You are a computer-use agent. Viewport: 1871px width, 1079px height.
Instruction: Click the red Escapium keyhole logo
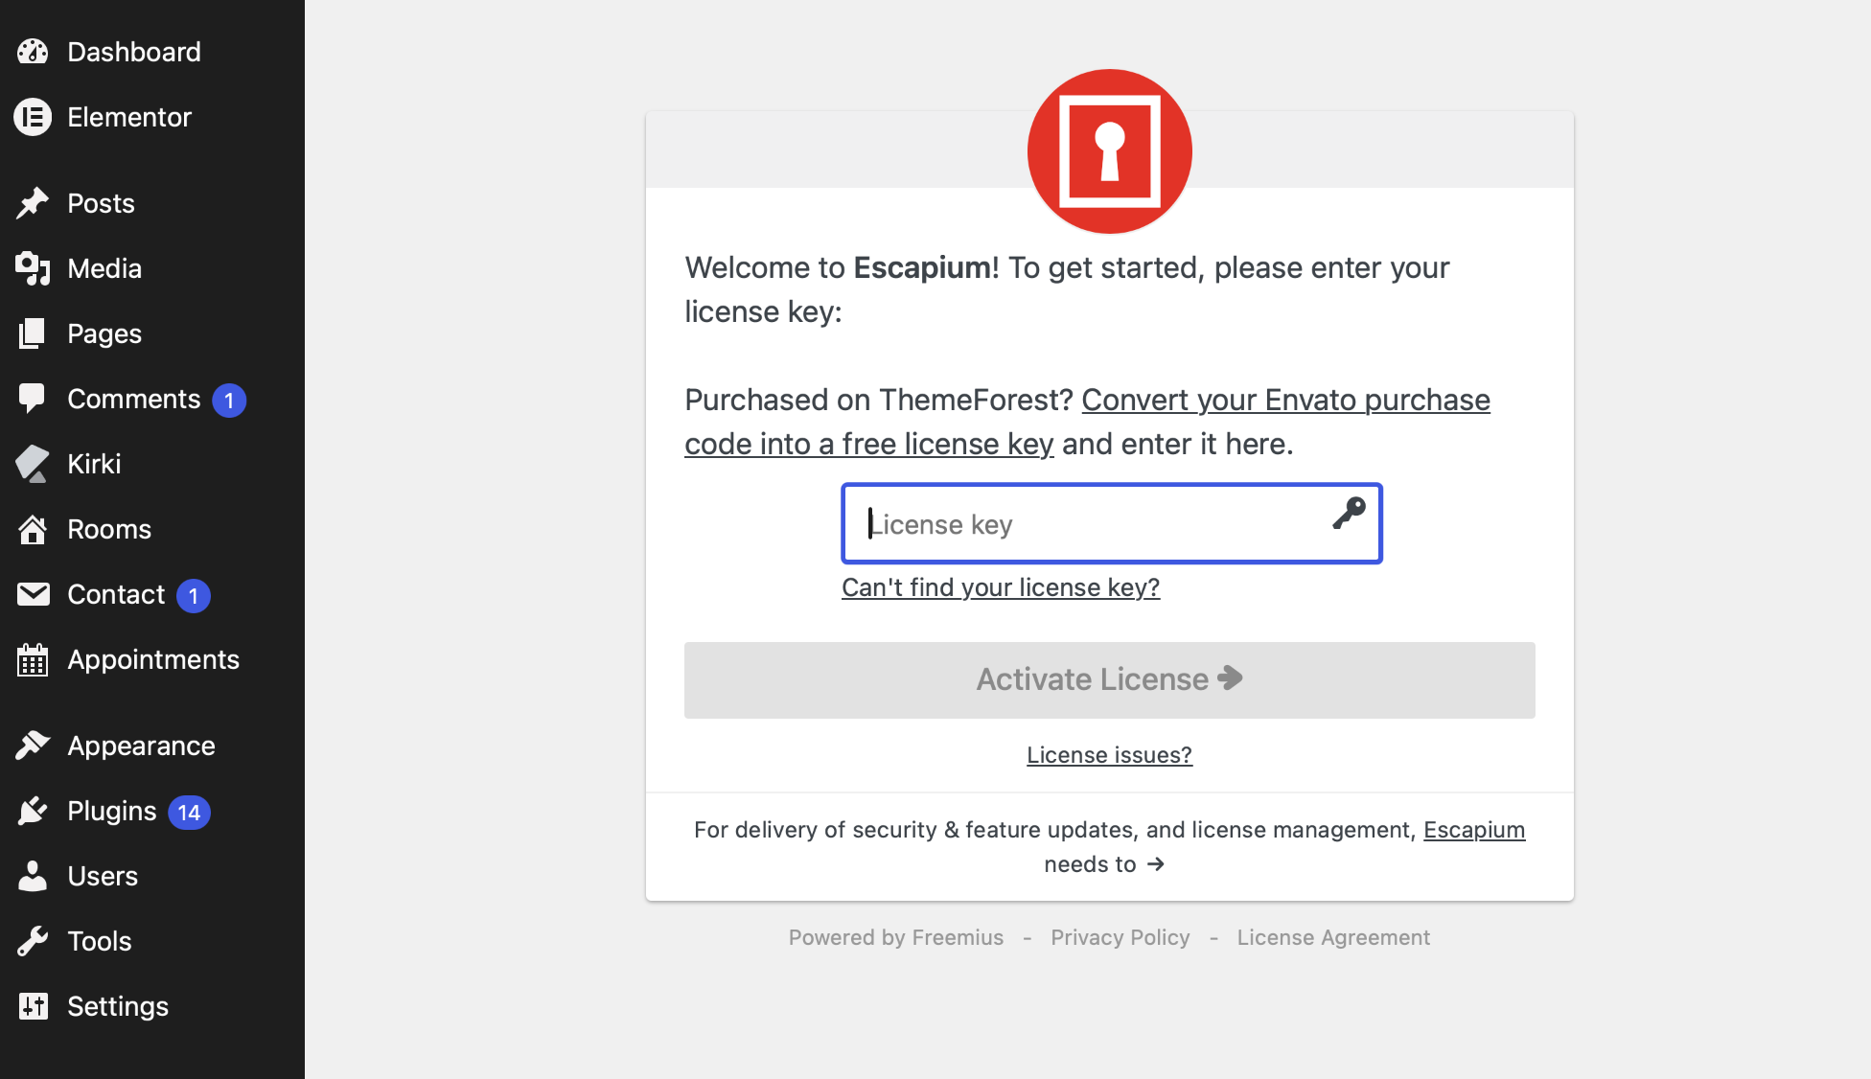(1110, 151)
